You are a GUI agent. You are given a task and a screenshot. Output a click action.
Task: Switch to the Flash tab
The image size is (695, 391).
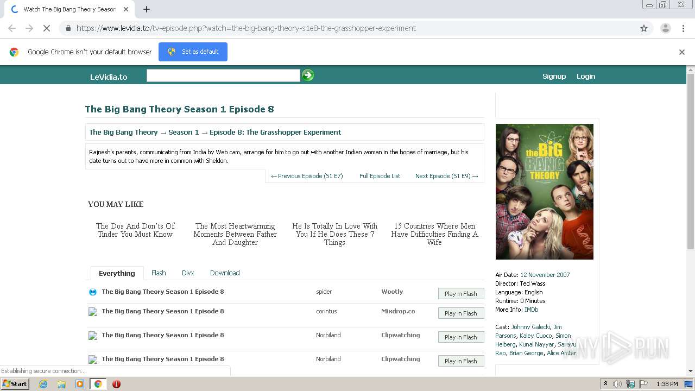[159, 273]
